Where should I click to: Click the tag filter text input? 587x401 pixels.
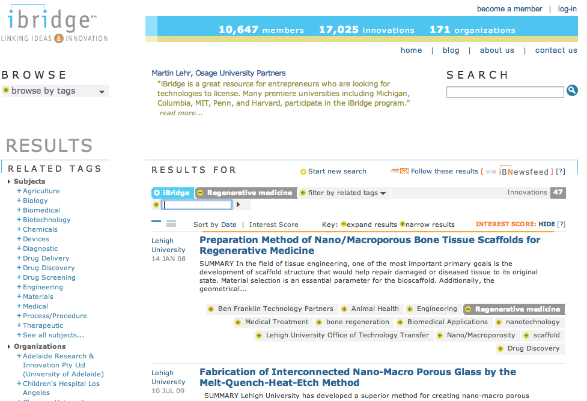coord(197,205)
